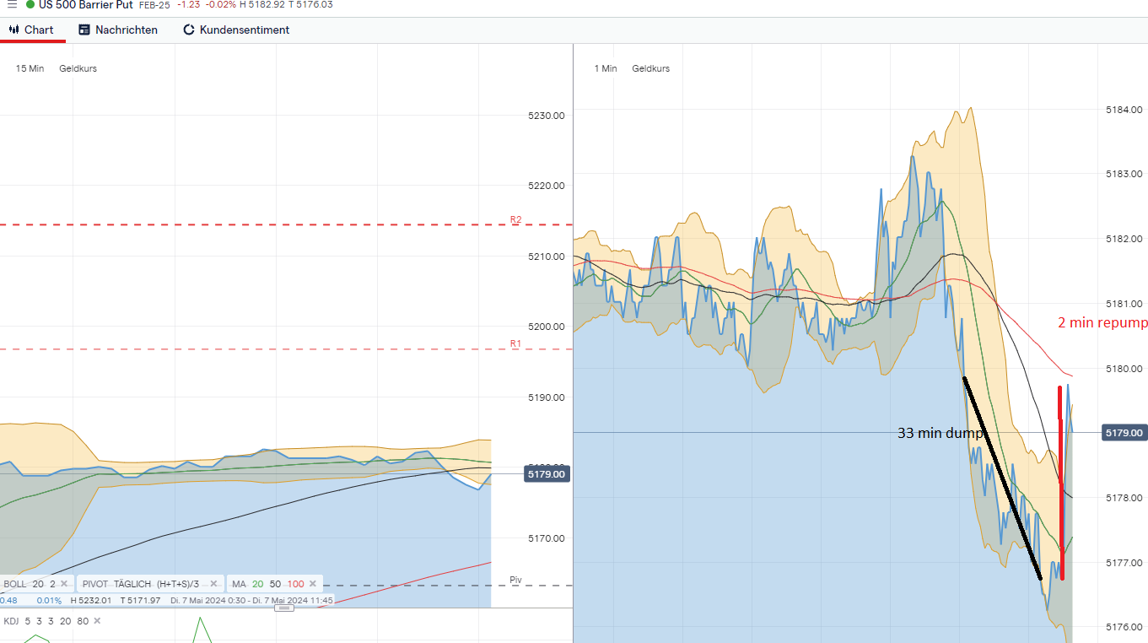Viewport: 1148px width, 643px height.
Task: Open the Kundensentiment tab
Action: [236, 30]
